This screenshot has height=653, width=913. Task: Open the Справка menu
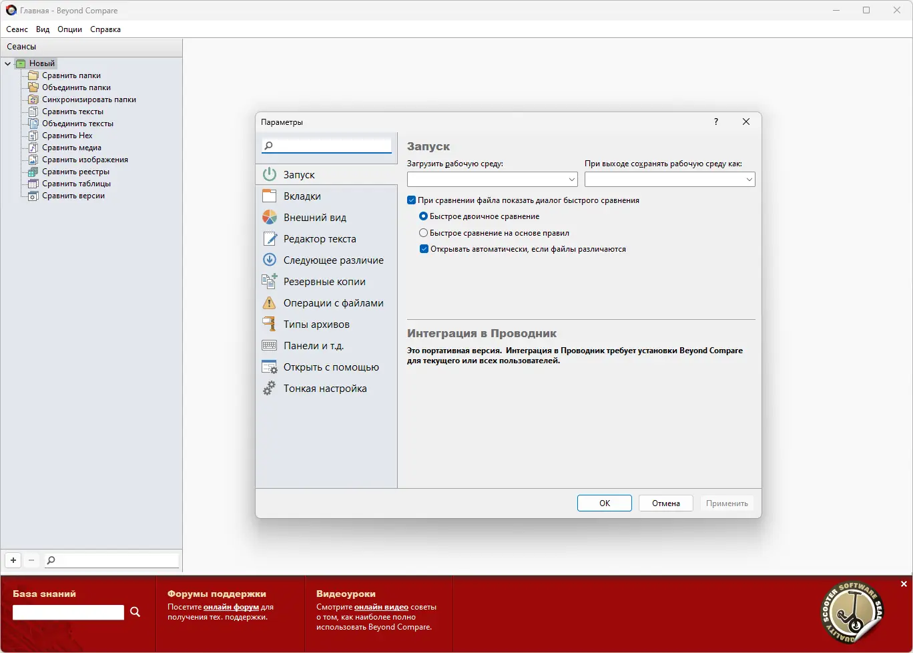point(105,29)
